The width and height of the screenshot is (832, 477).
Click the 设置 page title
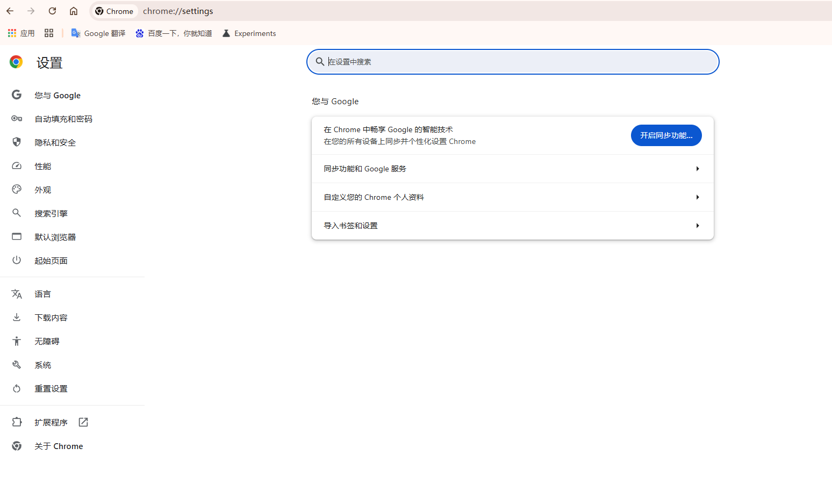click(49, 63)
